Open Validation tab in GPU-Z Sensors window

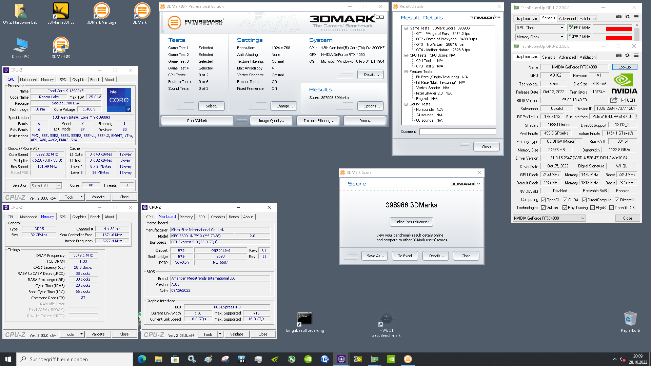[x=587, y=19]
